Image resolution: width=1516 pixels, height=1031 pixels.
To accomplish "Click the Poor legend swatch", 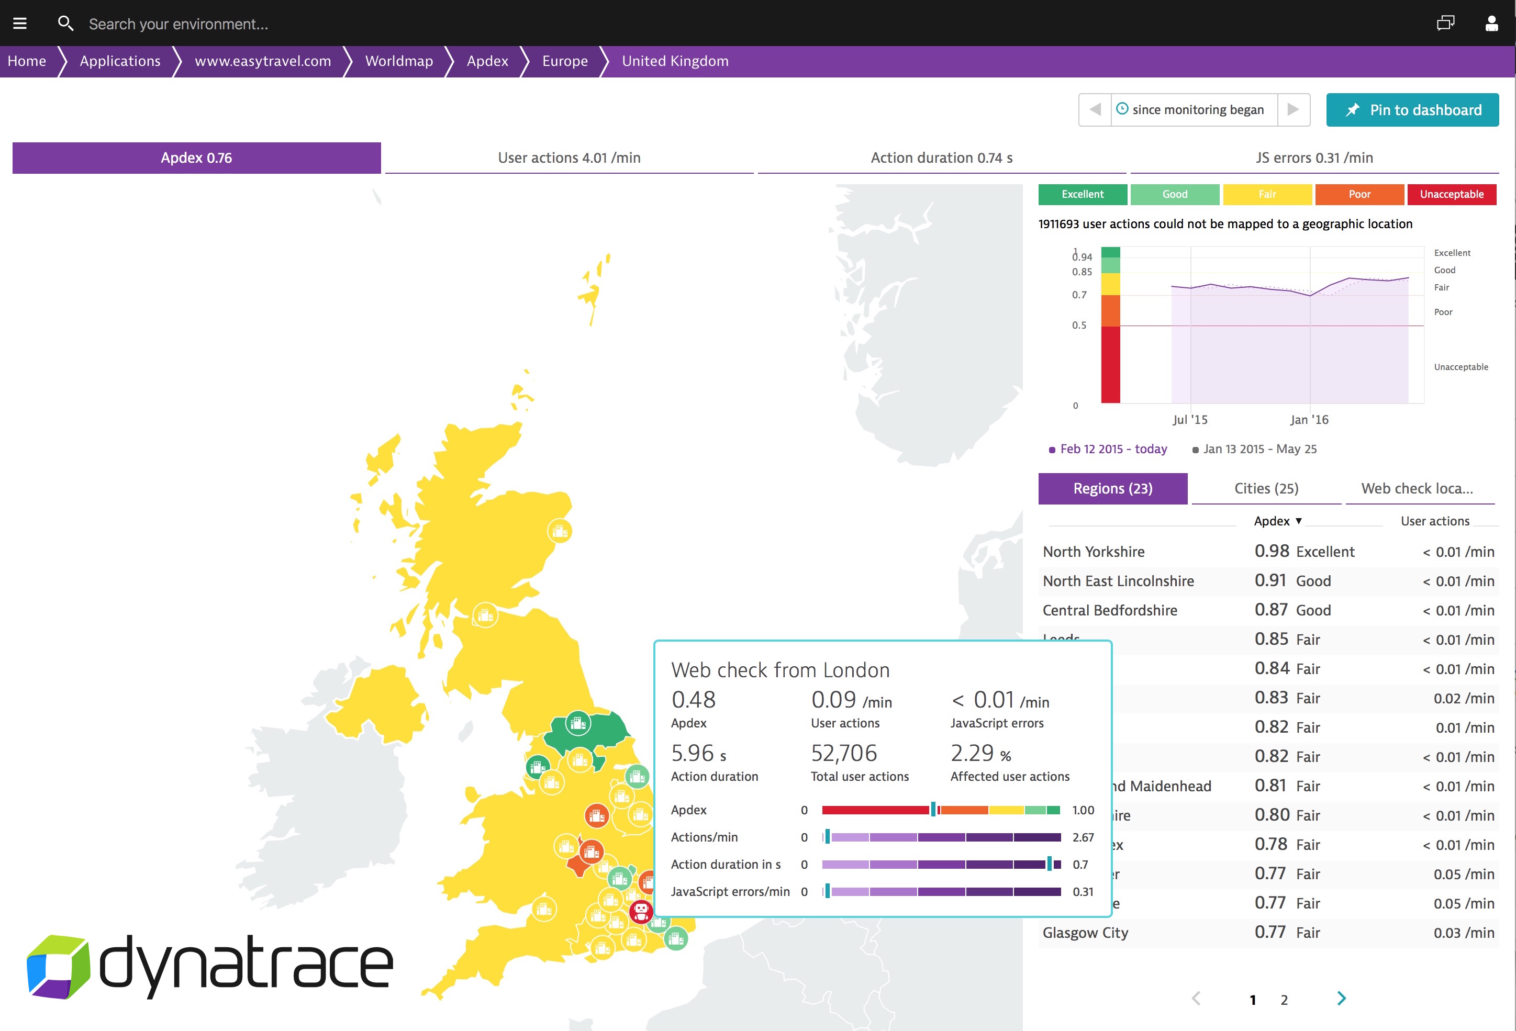I will click(x=1359, y=194).
